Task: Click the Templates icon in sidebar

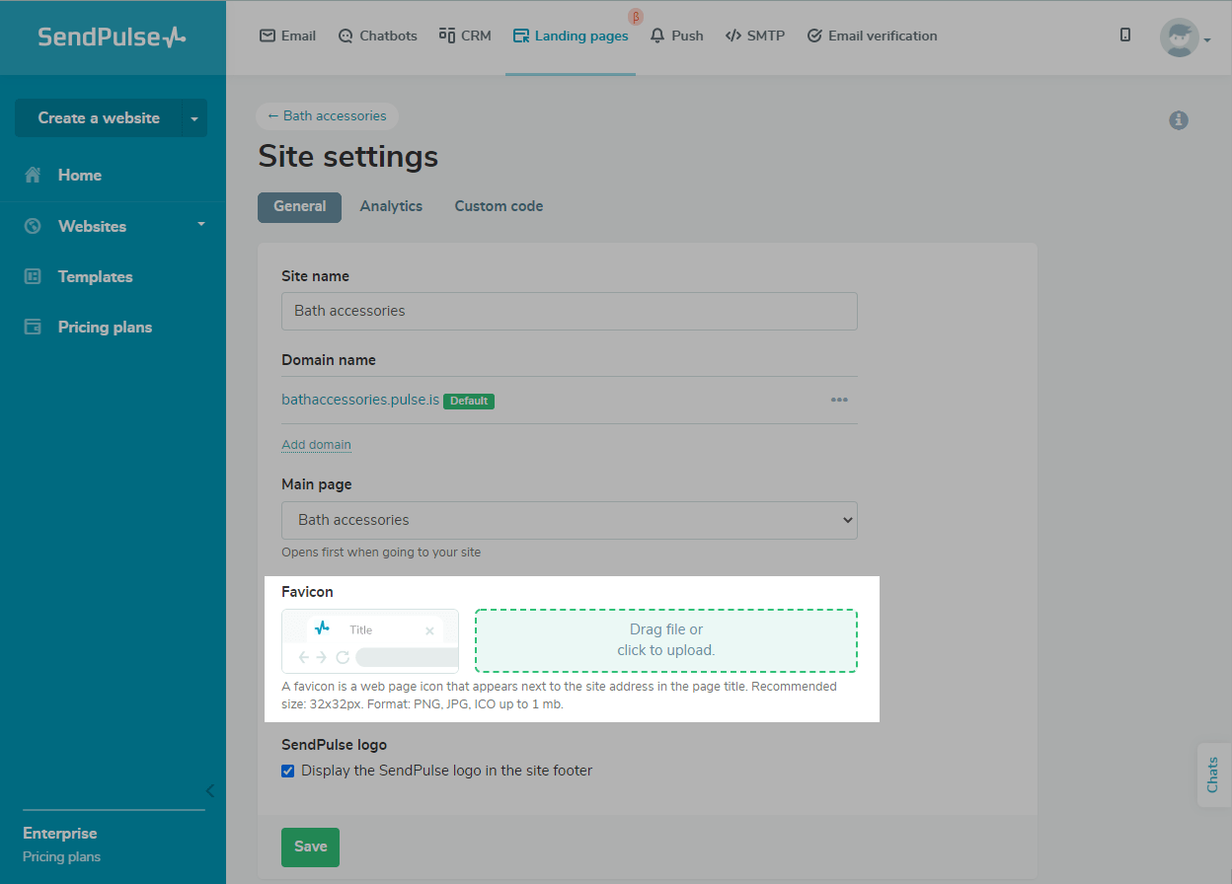Action: click(33, 276)
